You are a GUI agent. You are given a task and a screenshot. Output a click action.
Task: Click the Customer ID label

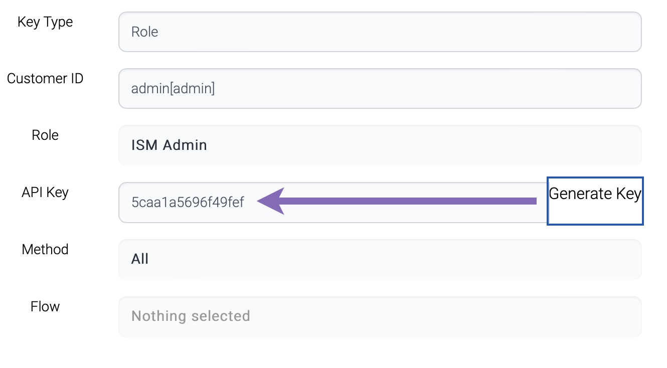(45, 79)
